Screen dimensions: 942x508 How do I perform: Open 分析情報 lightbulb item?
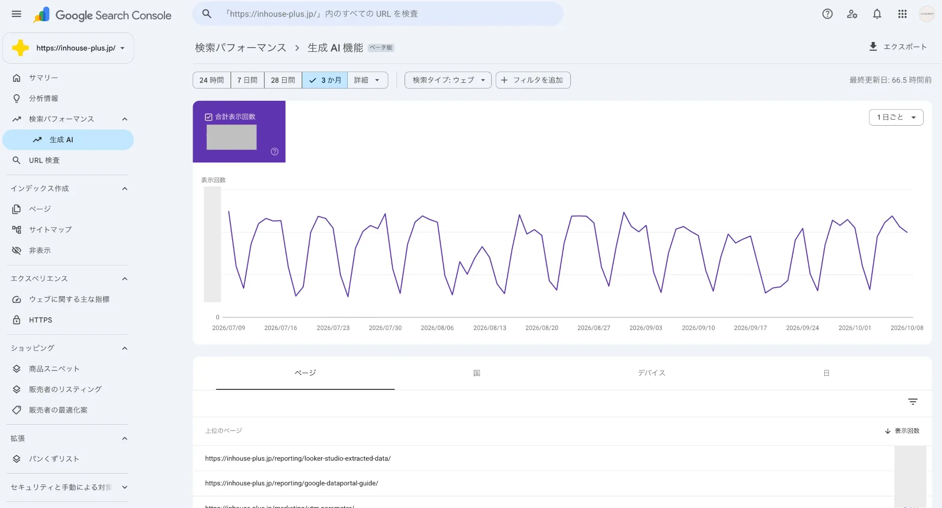(68, 98)
